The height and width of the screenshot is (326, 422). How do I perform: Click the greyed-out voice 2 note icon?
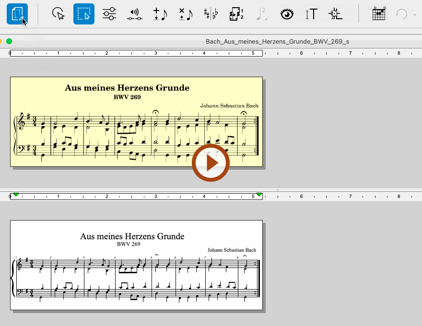(262, 14)
